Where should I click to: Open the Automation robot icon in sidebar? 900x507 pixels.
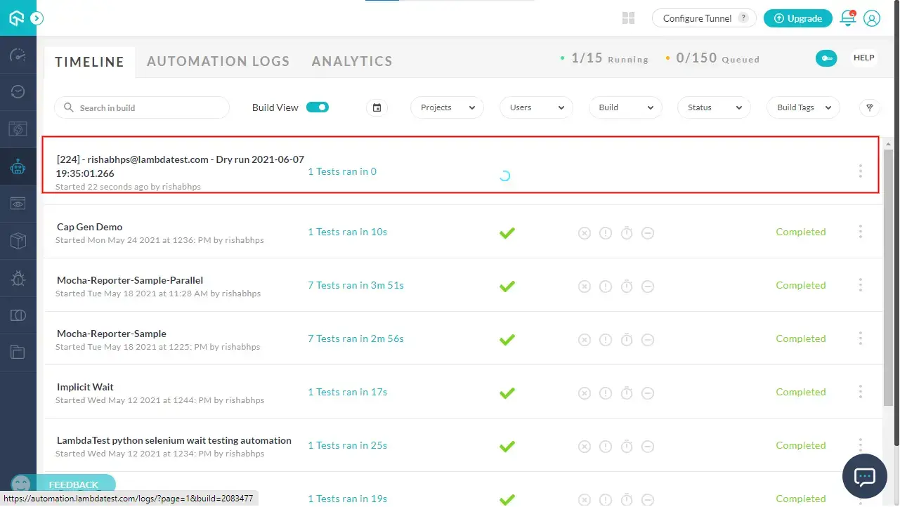(18, 166)
